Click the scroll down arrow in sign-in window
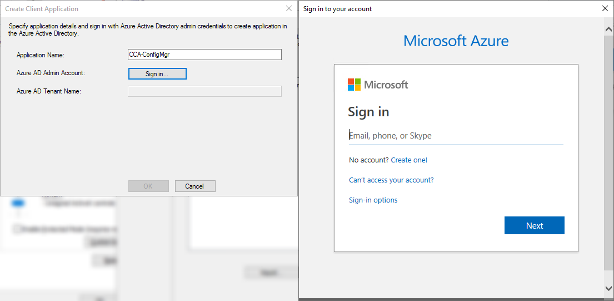The image size is (614, 301). (609, 288)
